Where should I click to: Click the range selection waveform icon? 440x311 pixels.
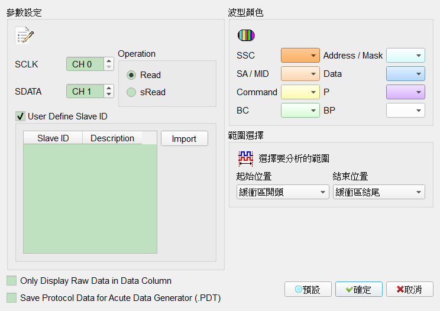point(245,158)
